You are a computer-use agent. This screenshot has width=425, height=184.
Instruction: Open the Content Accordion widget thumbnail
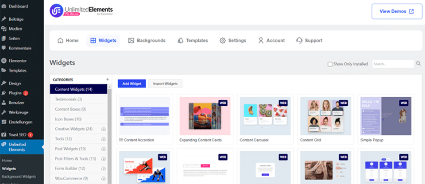tap(144, 116)
